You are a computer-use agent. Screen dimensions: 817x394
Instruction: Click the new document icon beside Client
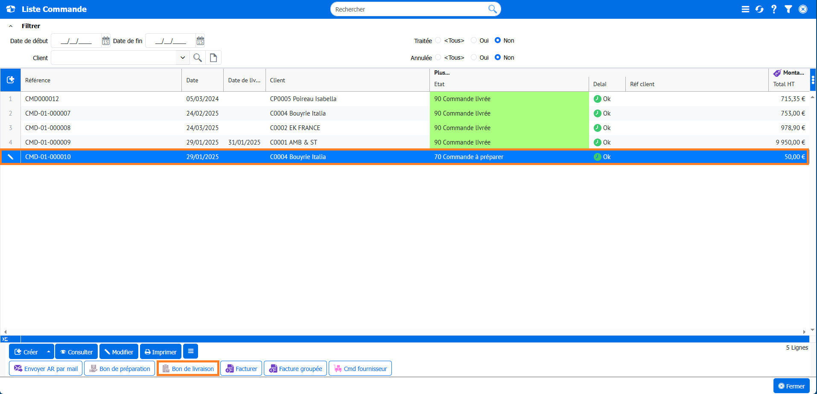pos(213,58)
